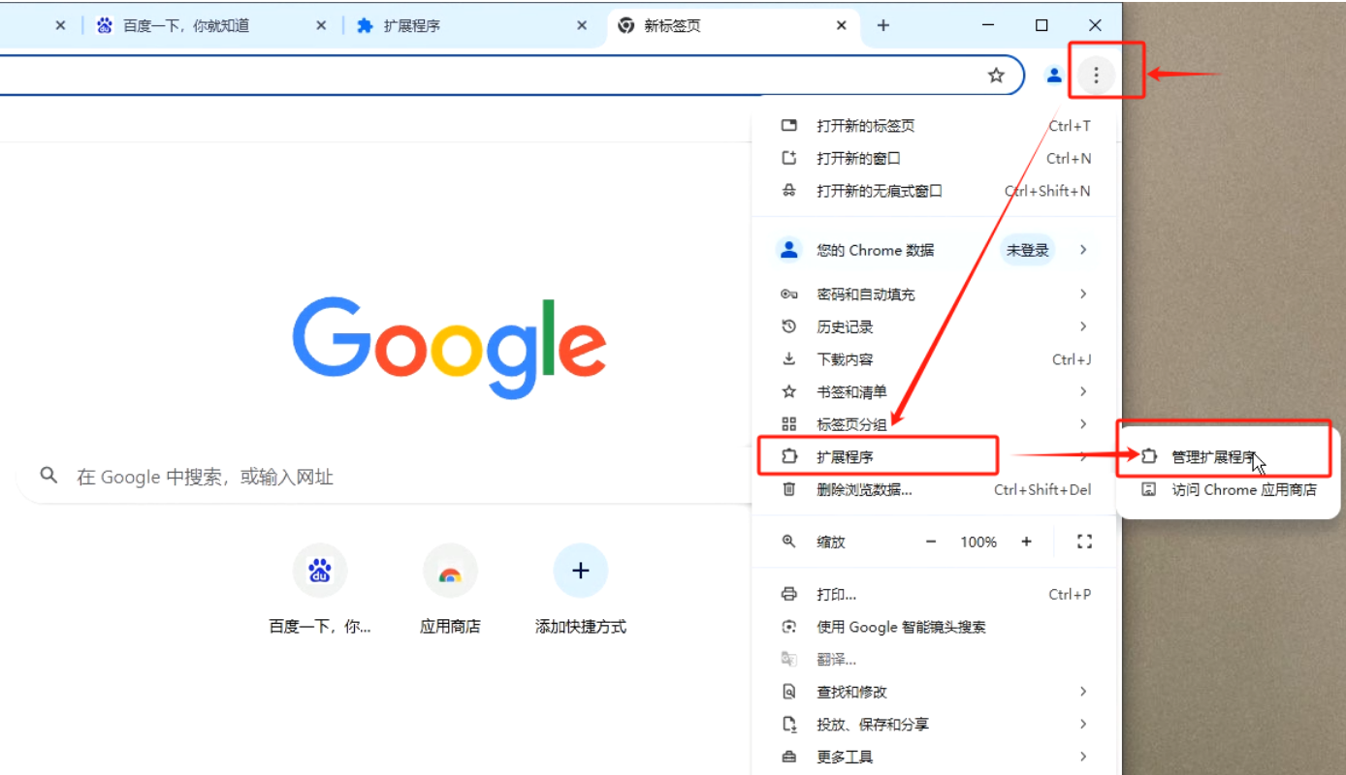The width and height of the screenshot is (1346, 775).
Task: Click the fullscreen icon in zoom row
Action: pyautogui.click(x=1084, y=542)
